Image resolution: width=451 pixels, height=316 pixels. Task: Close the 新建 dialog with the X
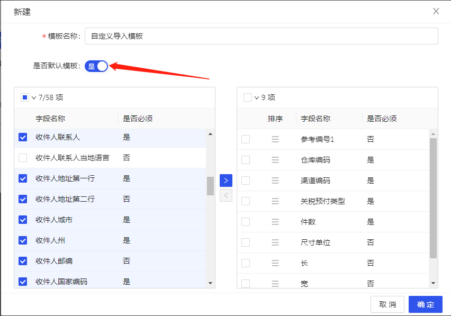(436, 11)
